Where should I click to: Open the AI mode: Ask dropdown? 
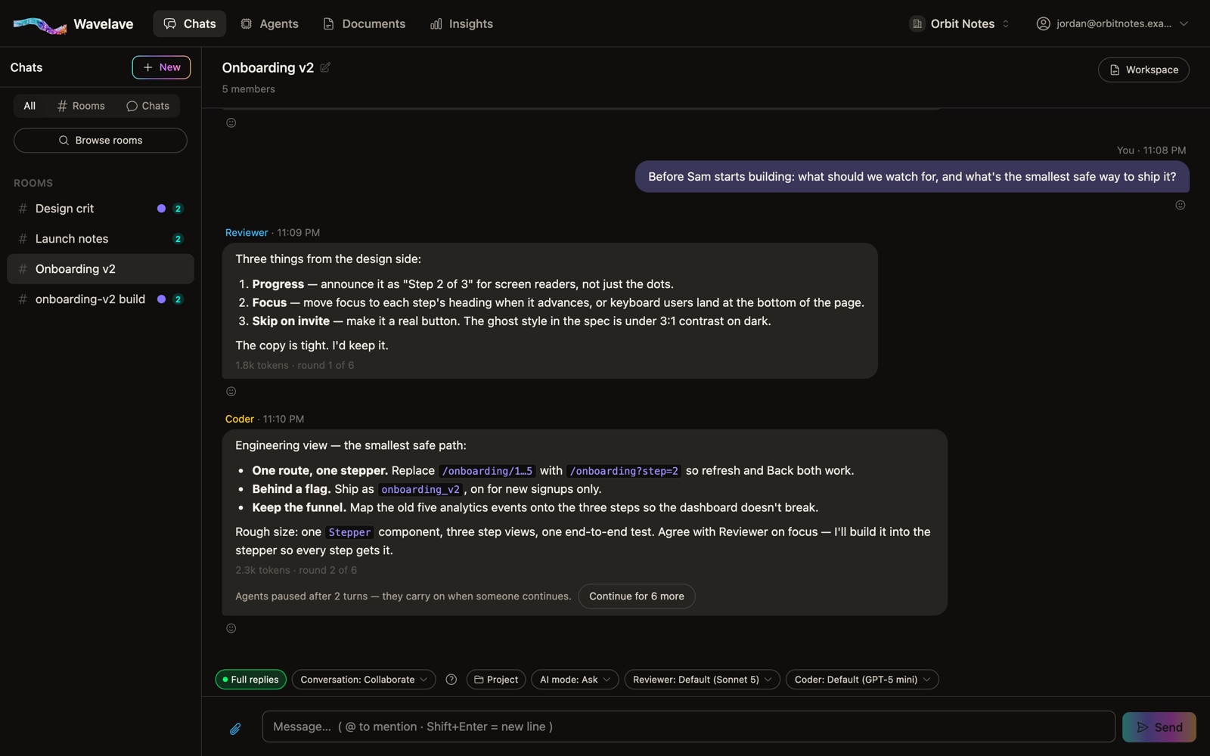[x=575, y=680]
